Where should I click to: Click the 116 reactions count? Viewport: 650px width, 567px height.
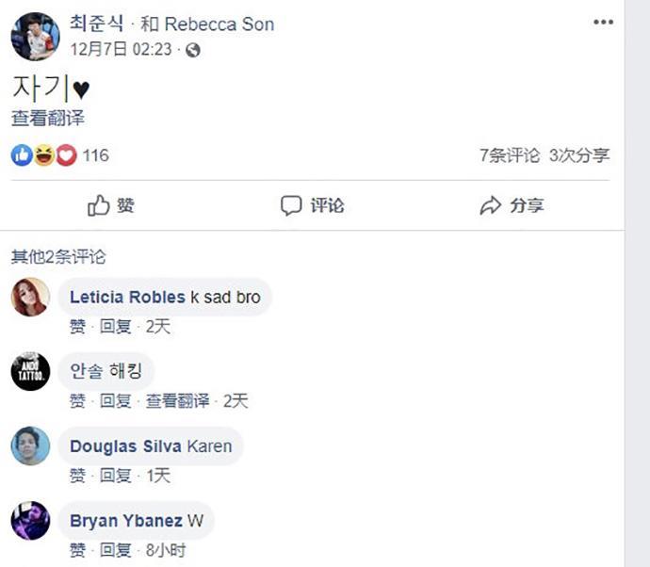tap(95, 155)
